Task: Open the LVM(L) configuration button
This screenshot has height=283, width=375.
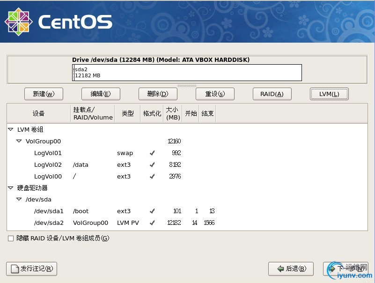Action: tap(329, 94)
